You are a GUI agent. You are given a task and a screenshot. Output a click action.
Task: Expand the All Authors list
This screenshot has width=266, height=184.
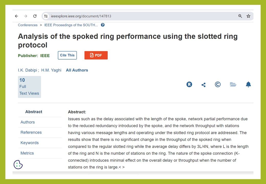click(x=77, y=70)
